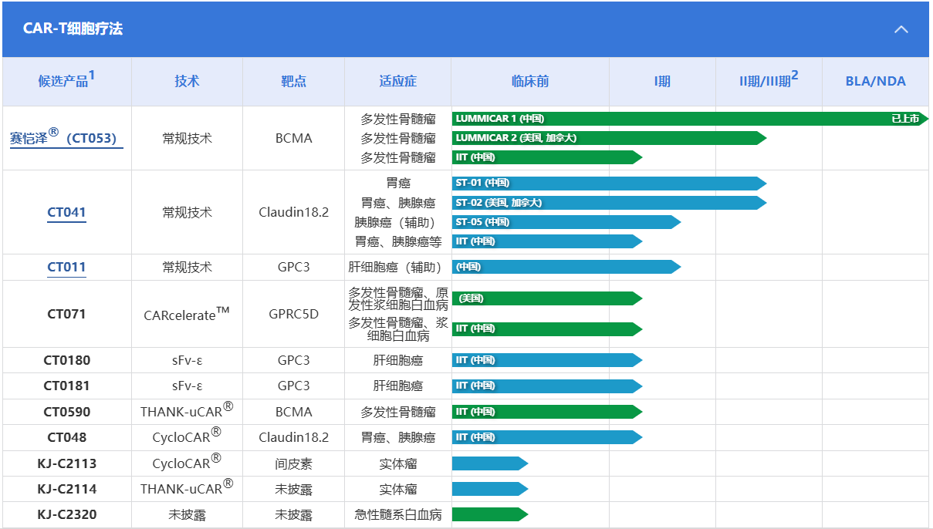Click the KJ-C2320 green progress bar
Screen dimensions: 933x529
[x=489, y=514]
